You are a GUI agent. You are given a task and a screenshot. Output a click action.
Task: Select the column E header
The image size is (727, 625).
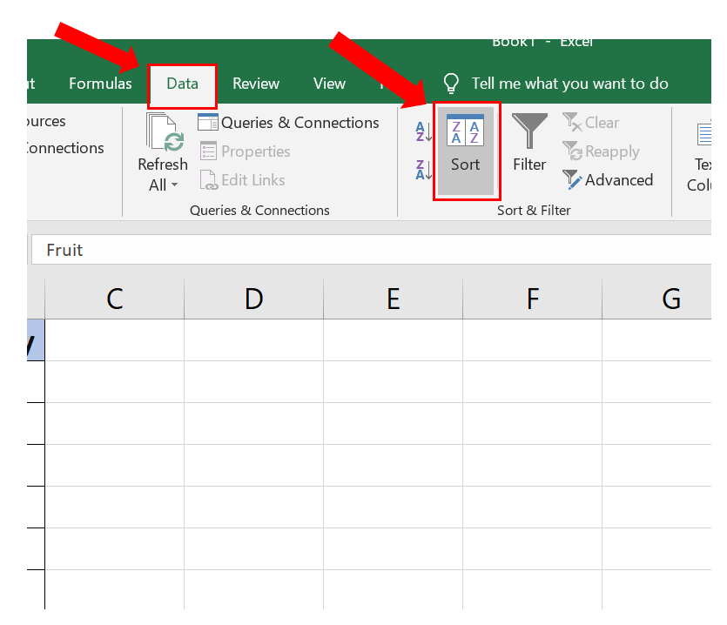pyautogui.click(x=393, y=299)
